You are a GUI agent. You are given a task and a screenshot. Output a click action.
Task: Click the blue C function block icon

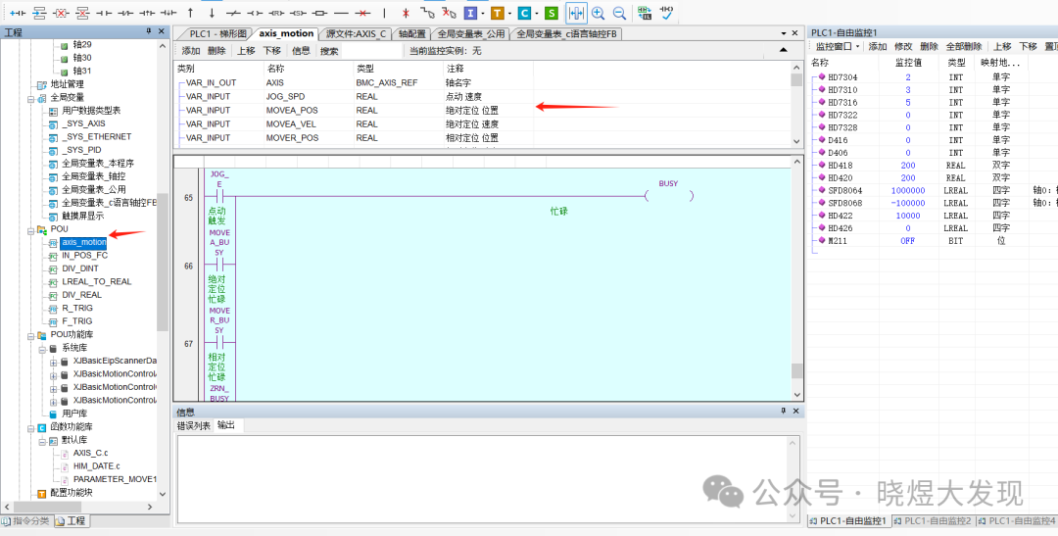point(523,13)
